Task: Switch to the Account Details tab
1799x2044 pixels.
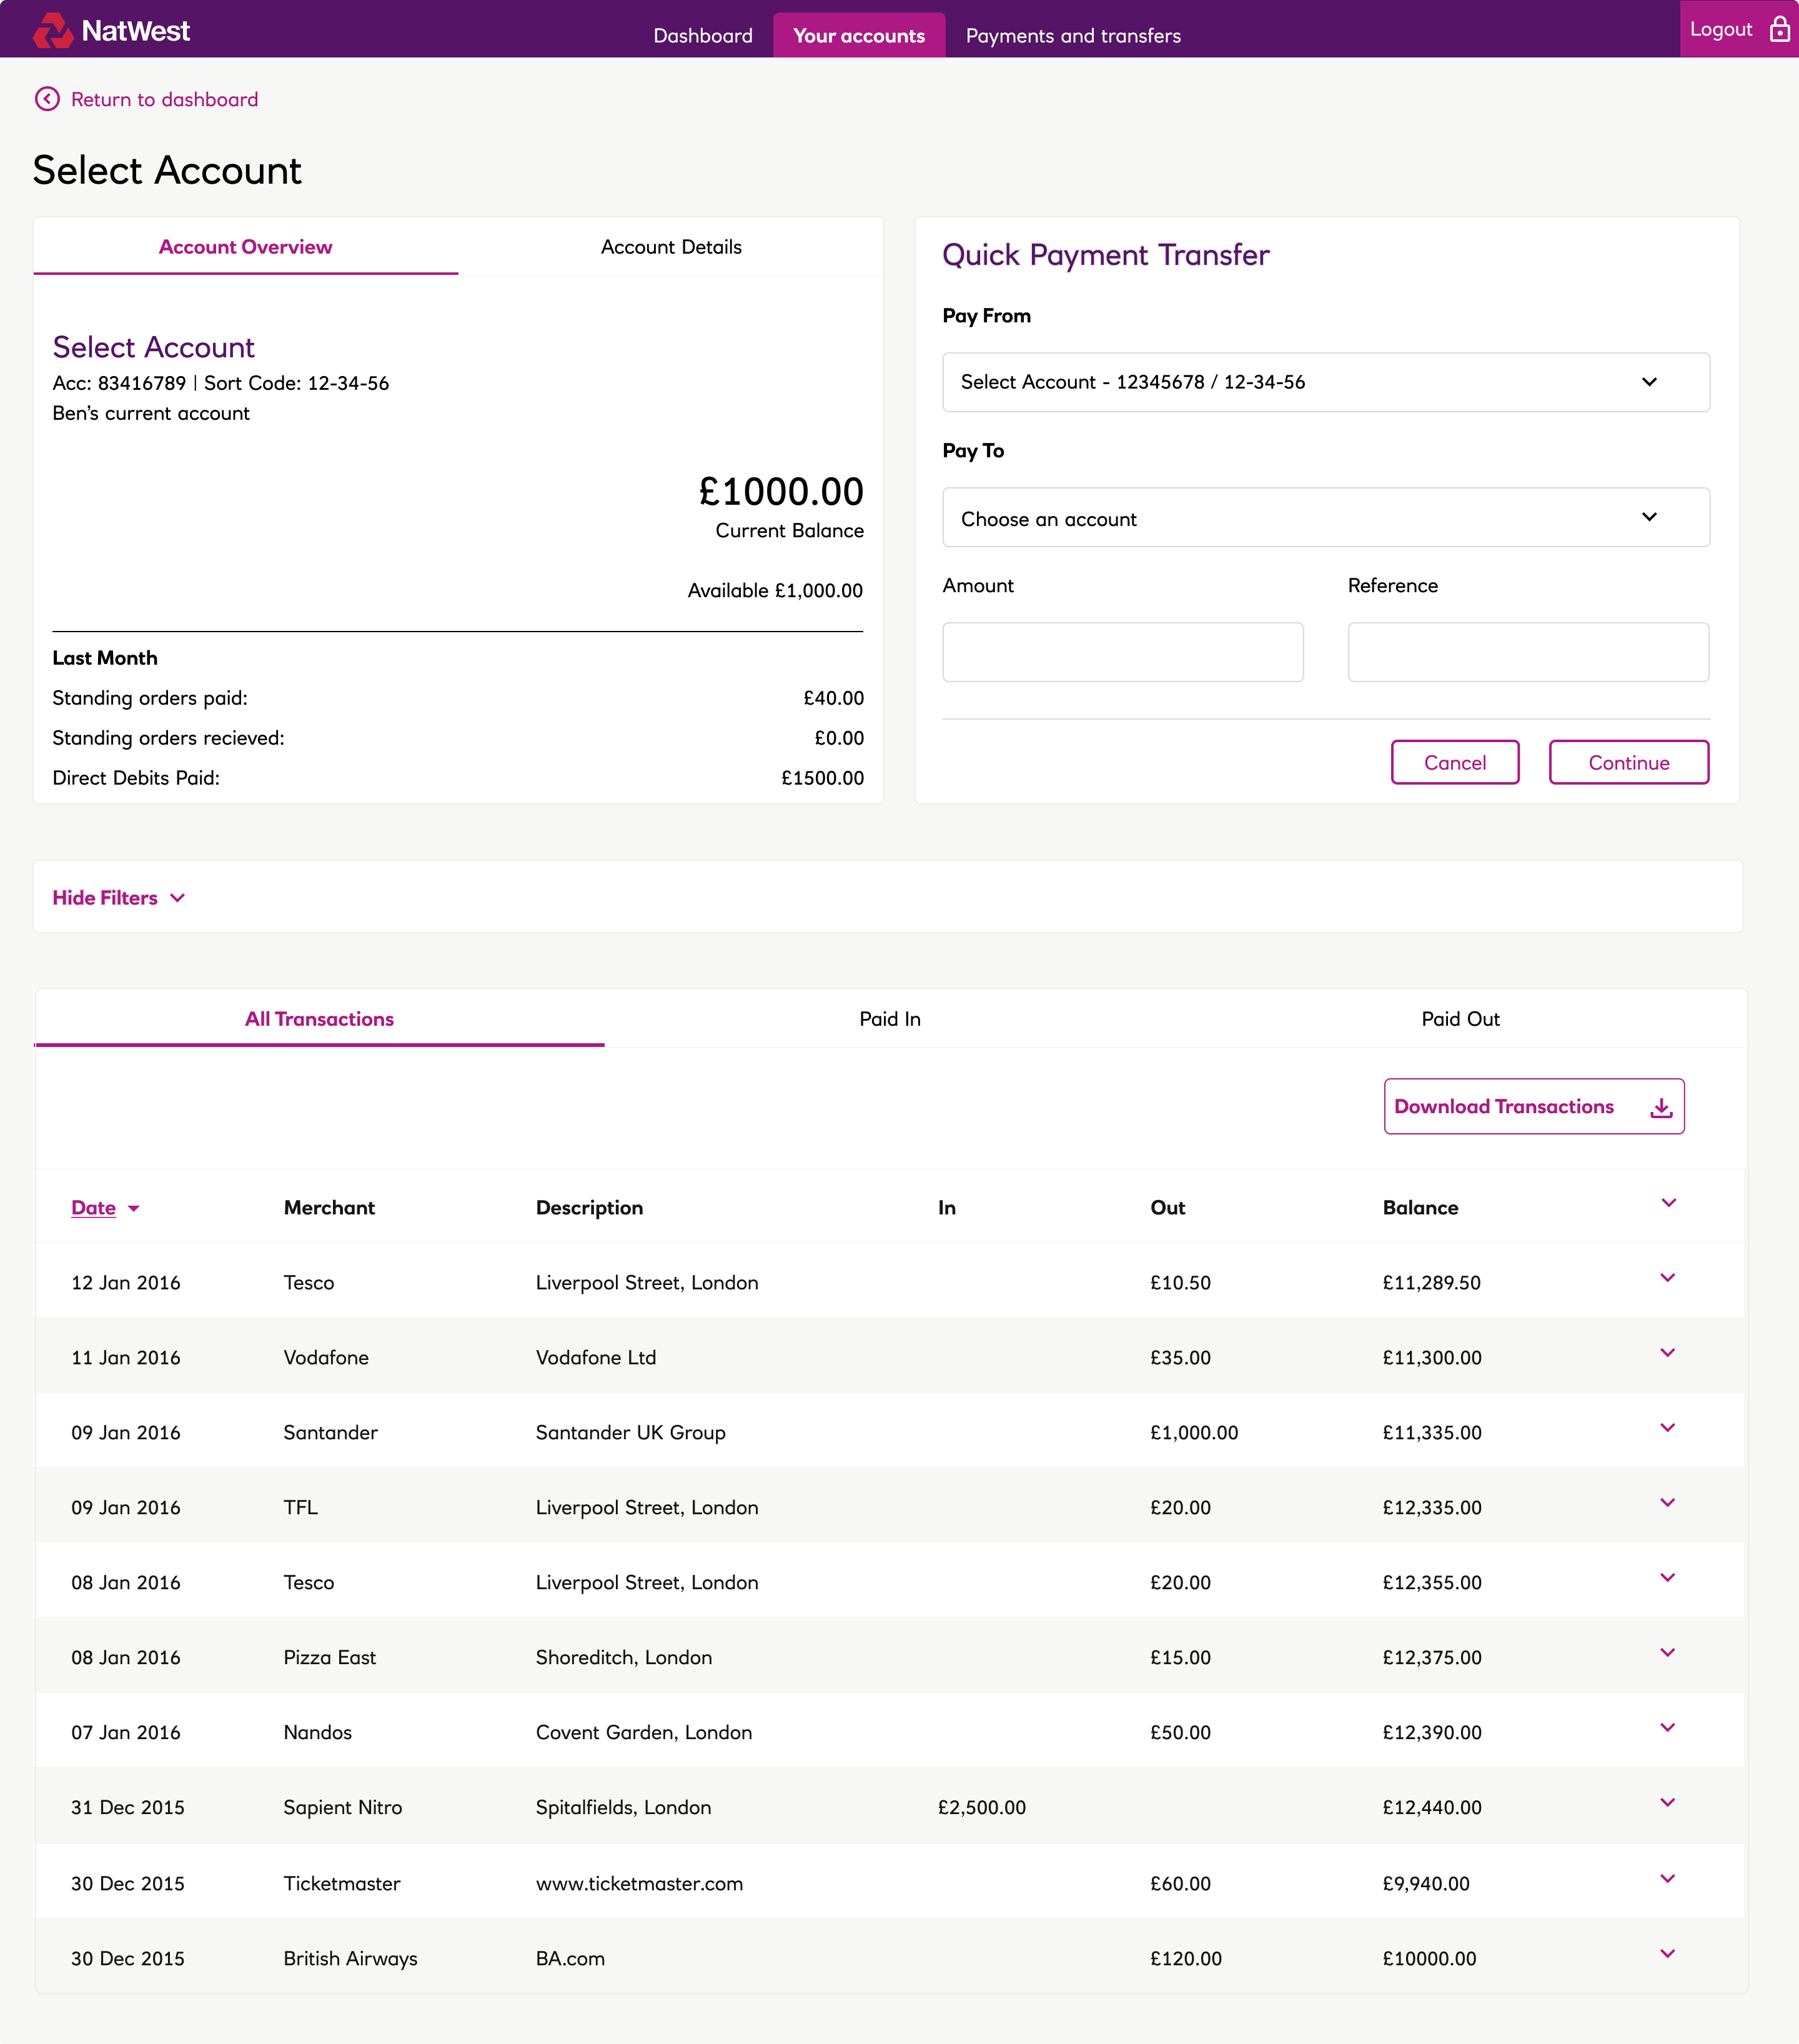Action: point(671,247)
